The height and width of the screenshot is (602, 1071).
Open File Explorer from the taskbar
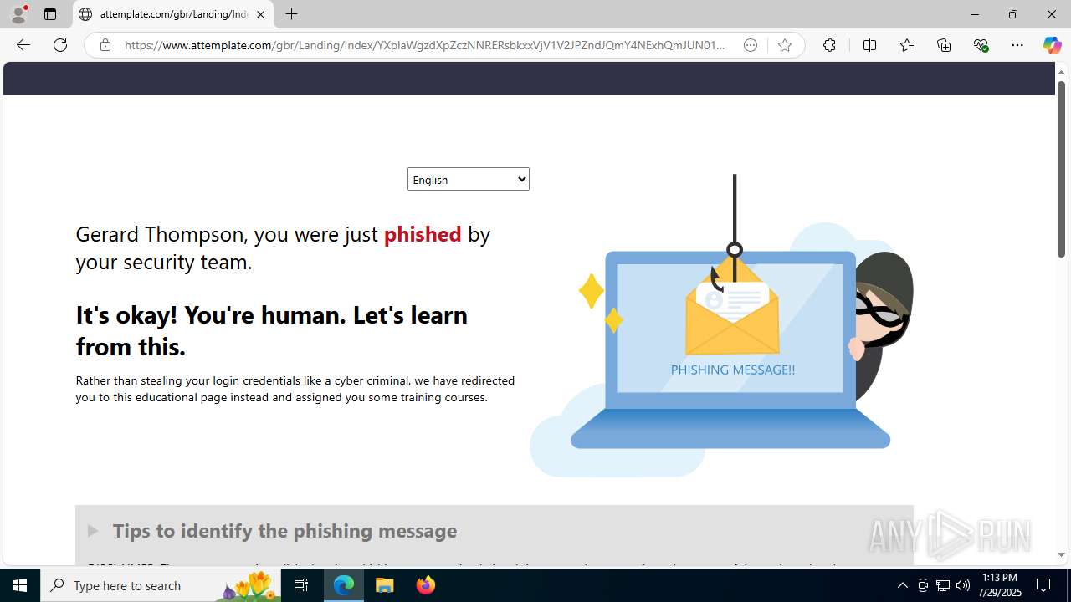385,585
